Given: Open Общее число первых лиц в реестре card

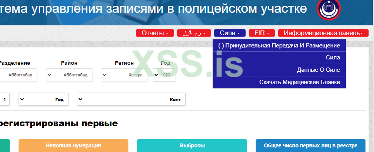Looking at the screenshot, I should (x=311, y=145).
